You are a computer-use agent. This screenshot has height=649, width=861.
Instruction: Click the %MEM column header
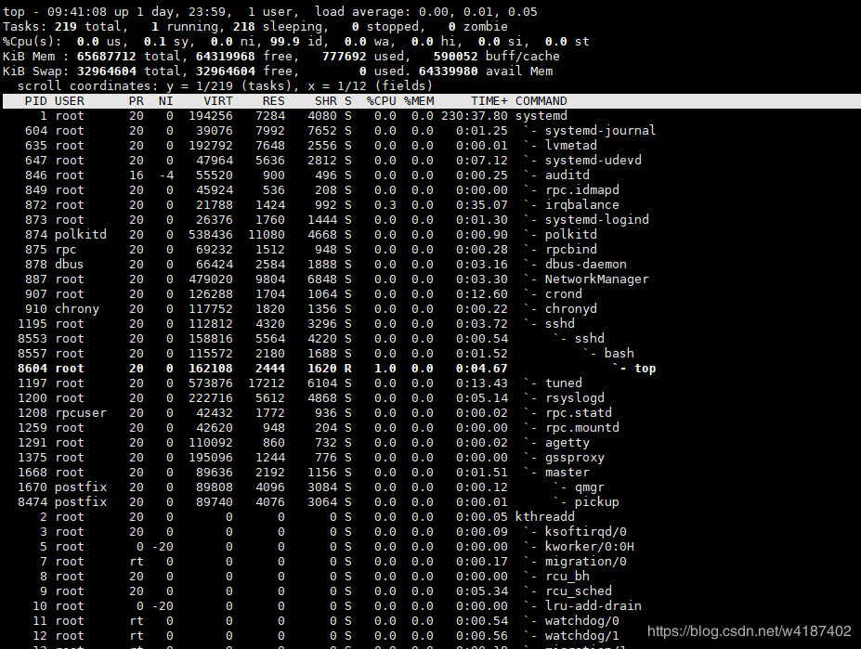tap(418, 101)
